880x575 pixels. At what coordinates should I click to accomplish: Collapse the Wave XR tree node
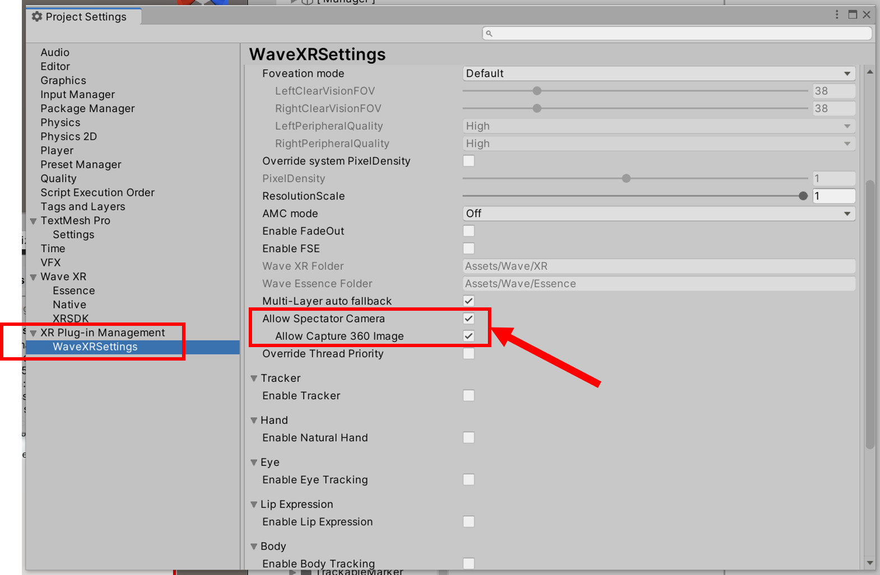coord(33,277)
